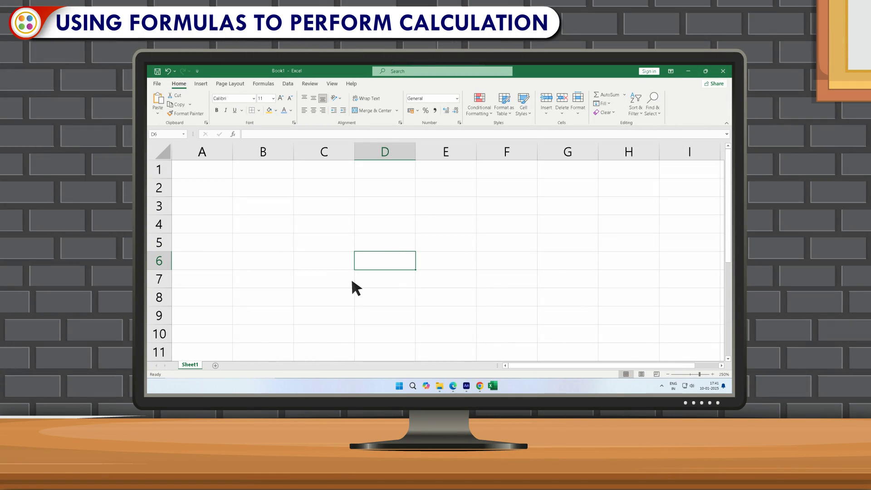871x490 pixels.
Task: Click the Percent Style icon
Action: tap(426, 111)
